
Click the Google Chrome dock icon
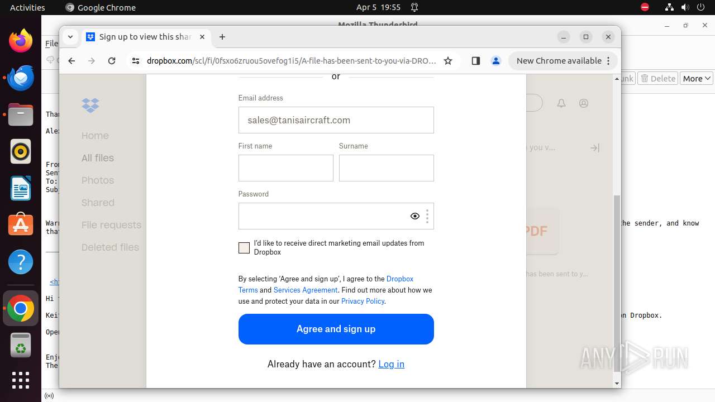(21, 308)
